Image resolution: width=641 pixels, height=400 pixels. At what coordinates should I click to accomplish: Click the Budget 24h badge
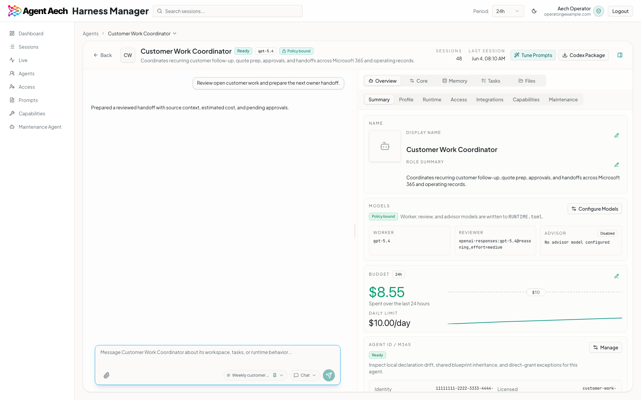click(398, 274)
